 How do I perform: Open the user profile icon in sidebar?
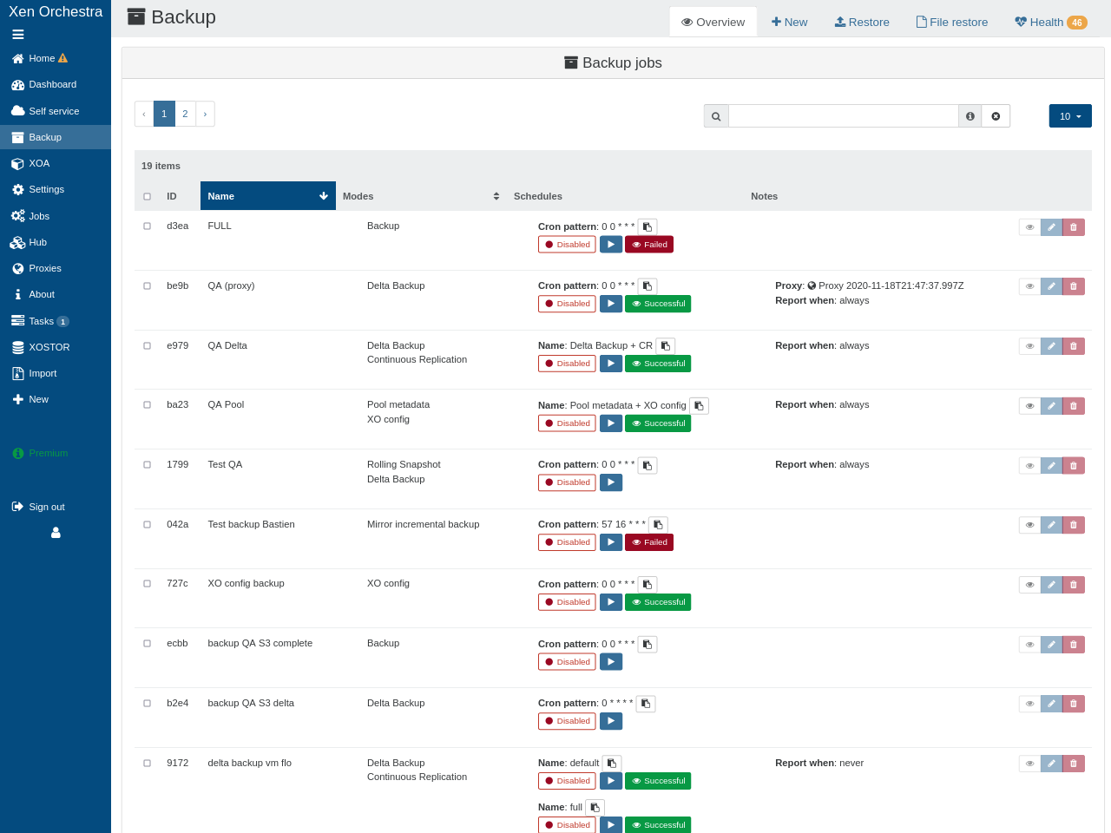[x=56, y=533]
